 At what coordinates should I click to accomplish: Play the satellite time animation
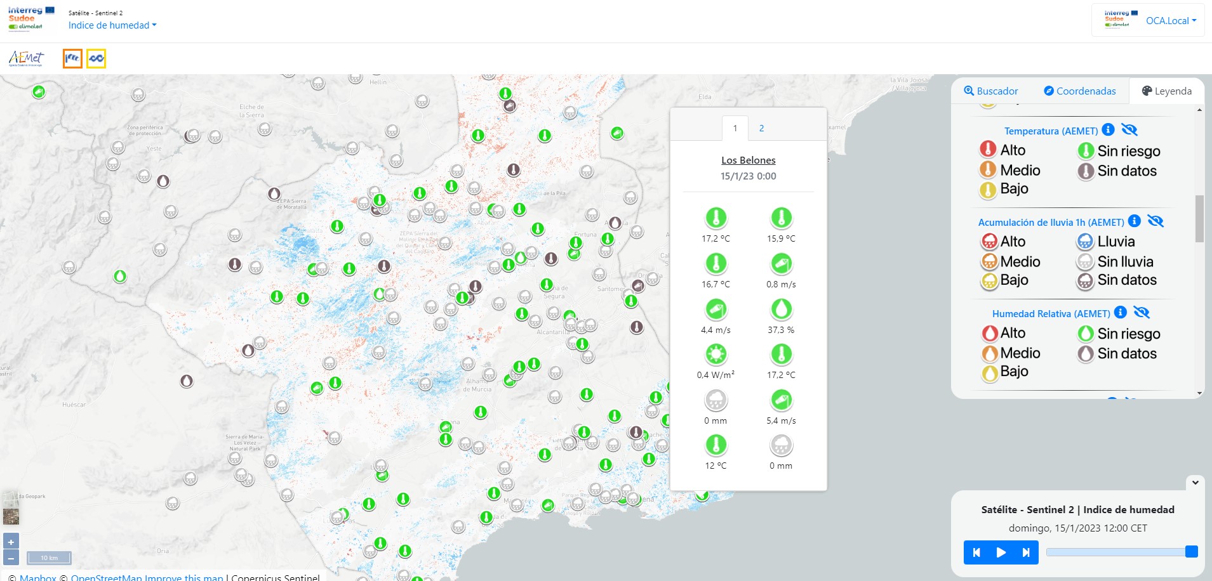pos(1001,552)
